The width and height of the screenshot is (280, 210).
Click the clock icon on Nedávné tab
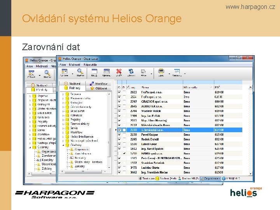coord(66,83)
